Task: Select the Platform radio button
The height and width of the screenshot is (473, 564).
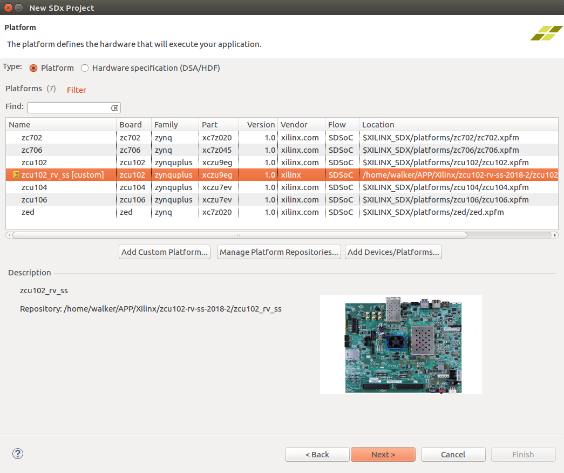Action: [33, 68]
